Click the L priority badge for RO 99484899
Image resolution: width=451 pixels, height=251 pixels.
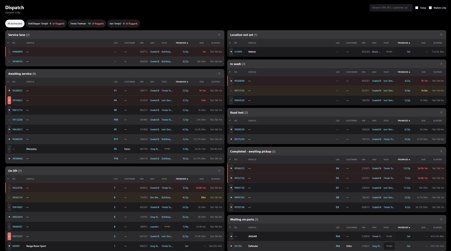coord(9,52)
